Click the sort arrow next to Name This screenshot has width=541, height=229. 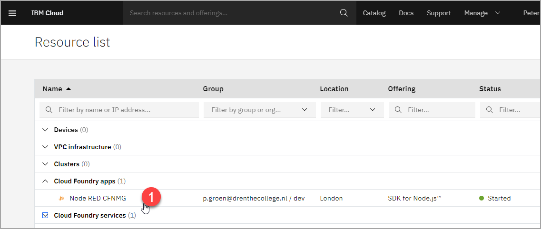[69, 89]
